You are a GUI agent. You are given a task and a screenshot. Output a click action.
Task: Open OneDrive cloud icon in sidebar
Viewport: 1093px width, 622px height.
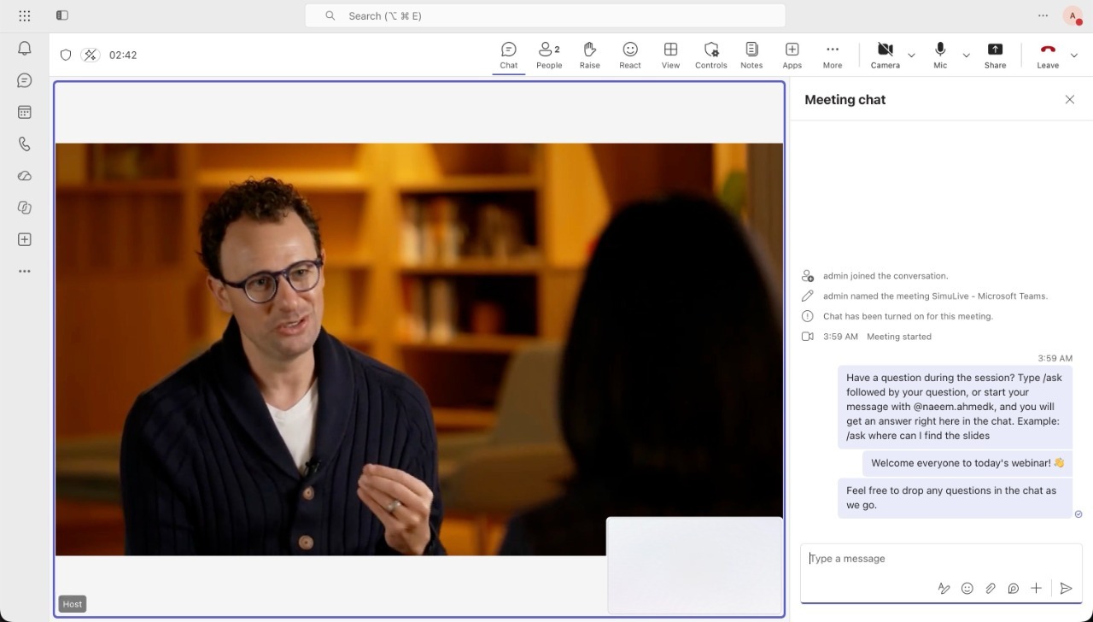[25, 176]
